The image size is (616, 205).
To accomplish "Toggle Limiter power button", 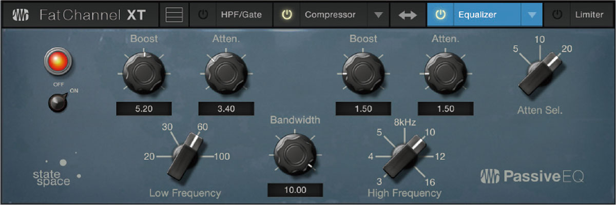I will click(557, 15).
